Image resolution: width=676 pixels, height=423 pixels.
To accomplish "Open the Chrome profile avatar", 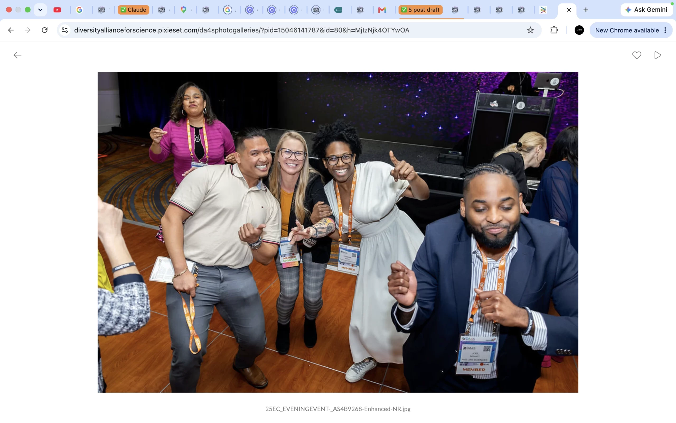I will point(579,30).
